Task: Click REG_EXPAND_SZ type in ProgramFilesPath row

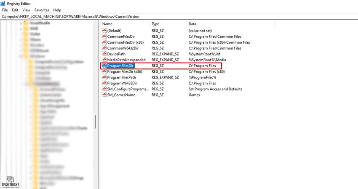Action: pos(165,77)
